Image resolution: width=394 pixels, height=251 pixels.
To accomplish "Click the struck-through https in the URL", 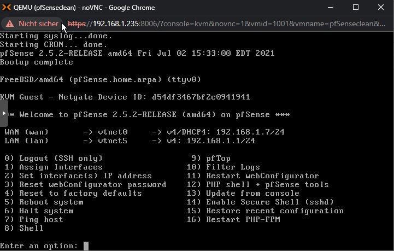I will coord(77,24).
